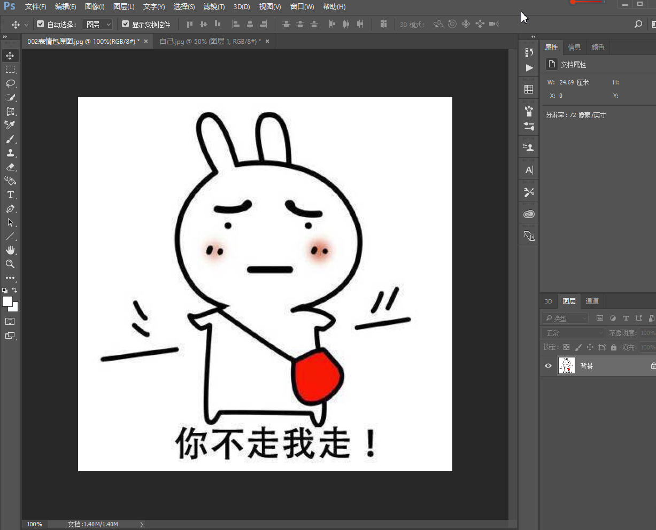Open the blend mode dropdown showing 正常

click(572, 332)
